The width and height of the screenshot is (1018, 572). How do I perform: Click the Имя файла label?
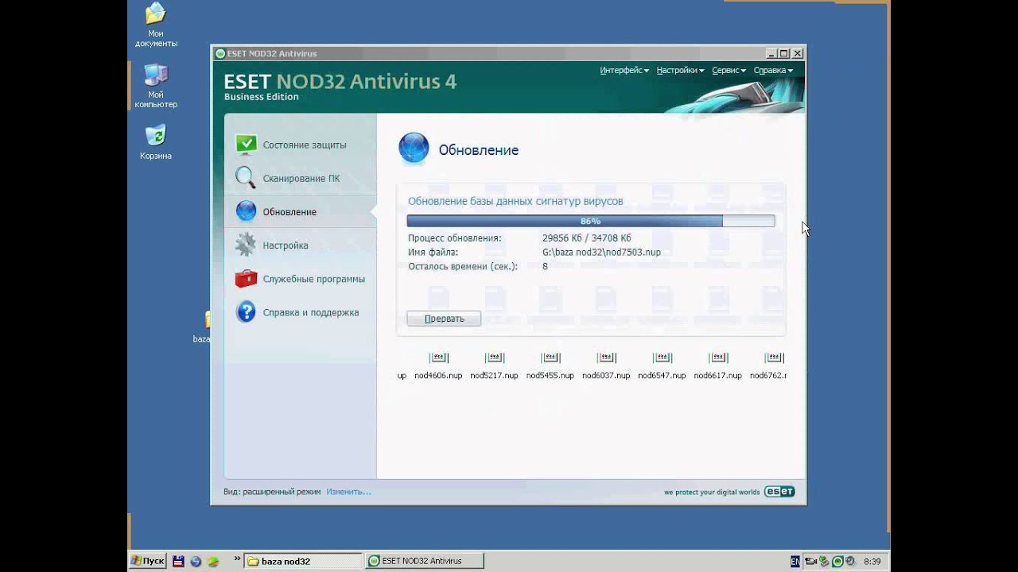point(433,252)
